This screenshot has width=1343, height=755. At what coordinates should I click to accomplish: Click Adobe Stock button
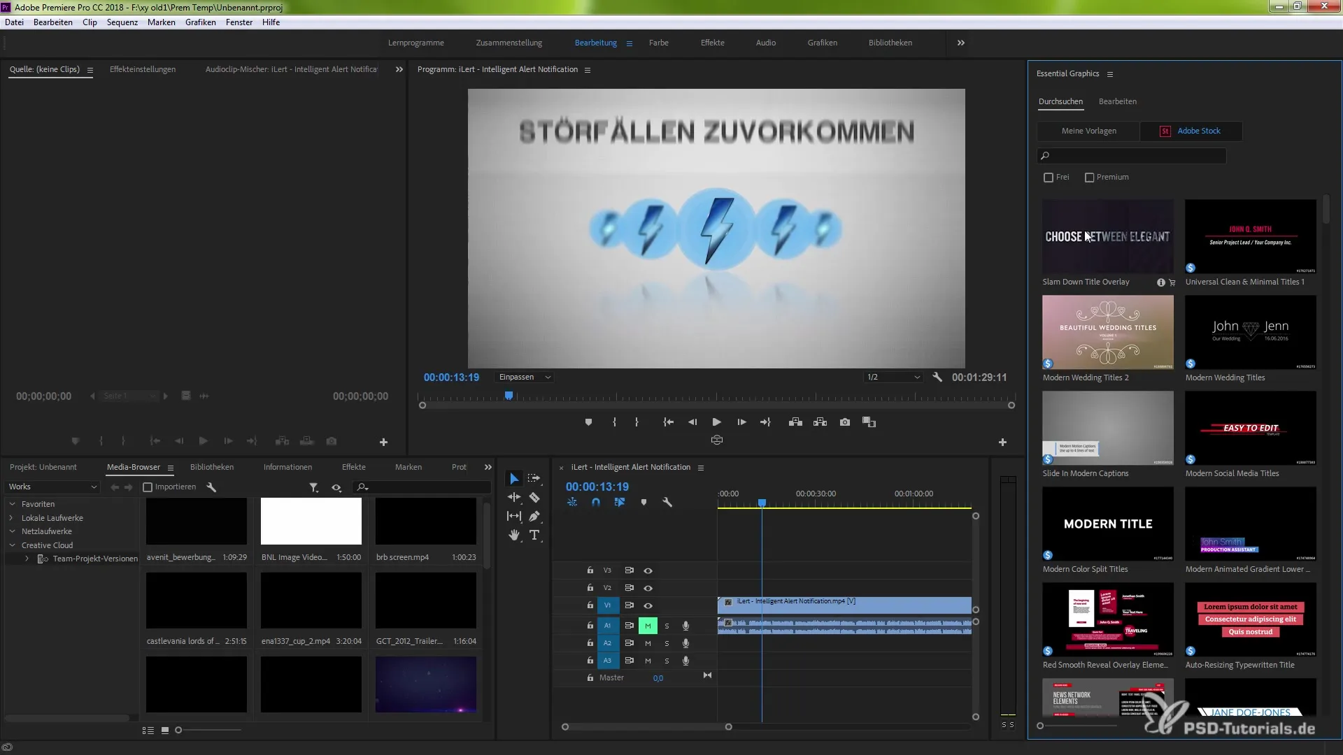(x=1191, y=131)
